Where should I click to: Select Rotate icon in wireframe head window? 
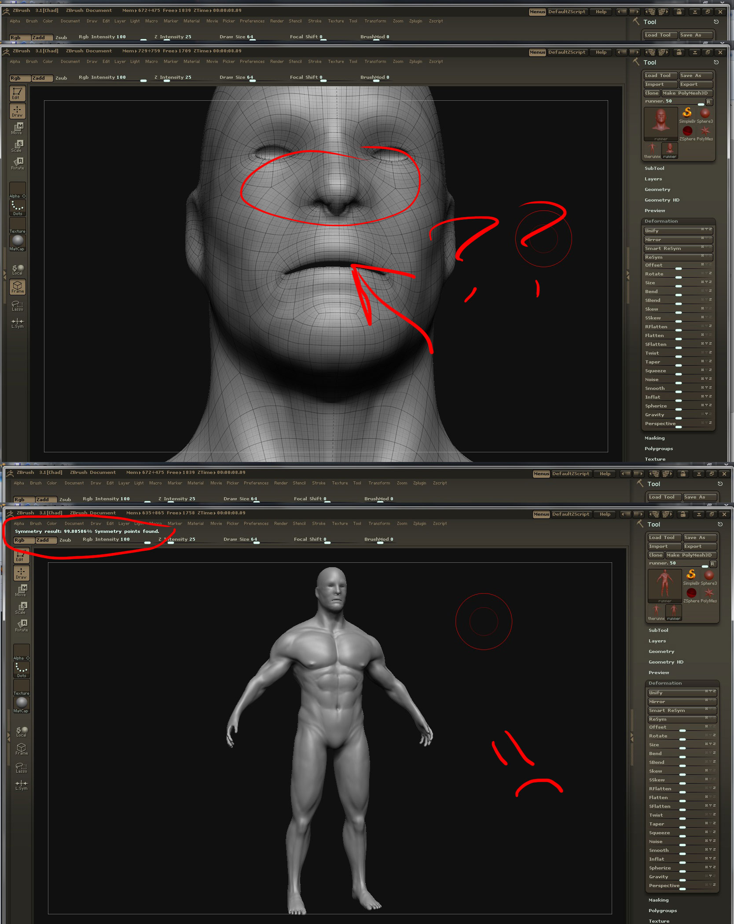click(17, 164)
